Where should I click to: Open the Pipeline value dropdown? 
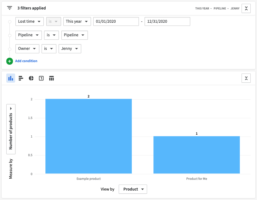click(x=75, y=35)
